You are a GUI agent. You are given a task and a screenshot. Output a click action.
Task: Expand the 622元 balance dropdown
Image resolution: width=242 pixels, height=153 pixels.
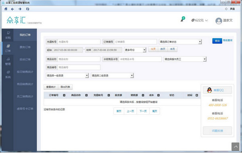pyautogui.click(x=200, y=21)
